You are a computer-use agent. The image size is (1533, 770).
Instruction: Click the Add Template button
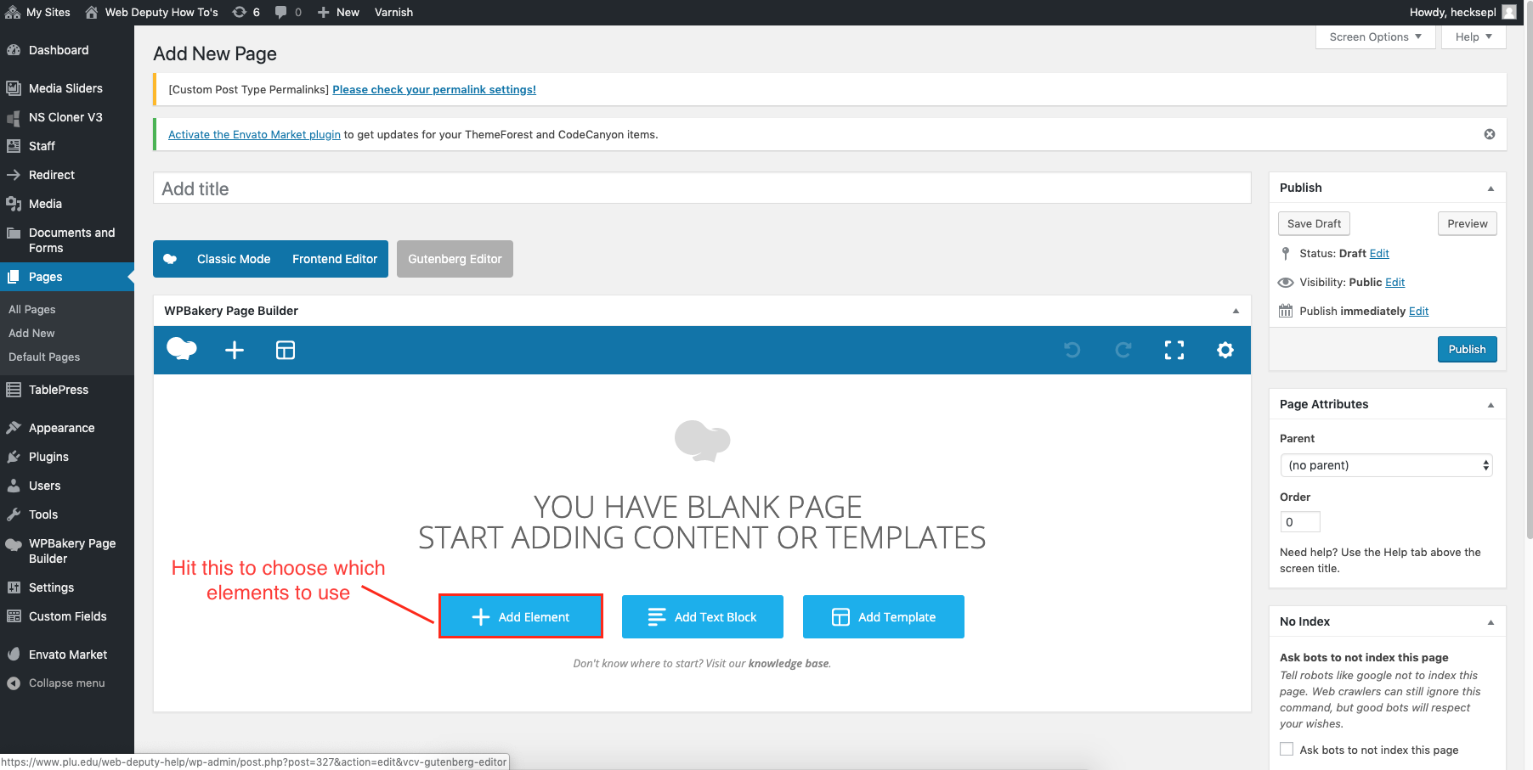tap(884, 616)
